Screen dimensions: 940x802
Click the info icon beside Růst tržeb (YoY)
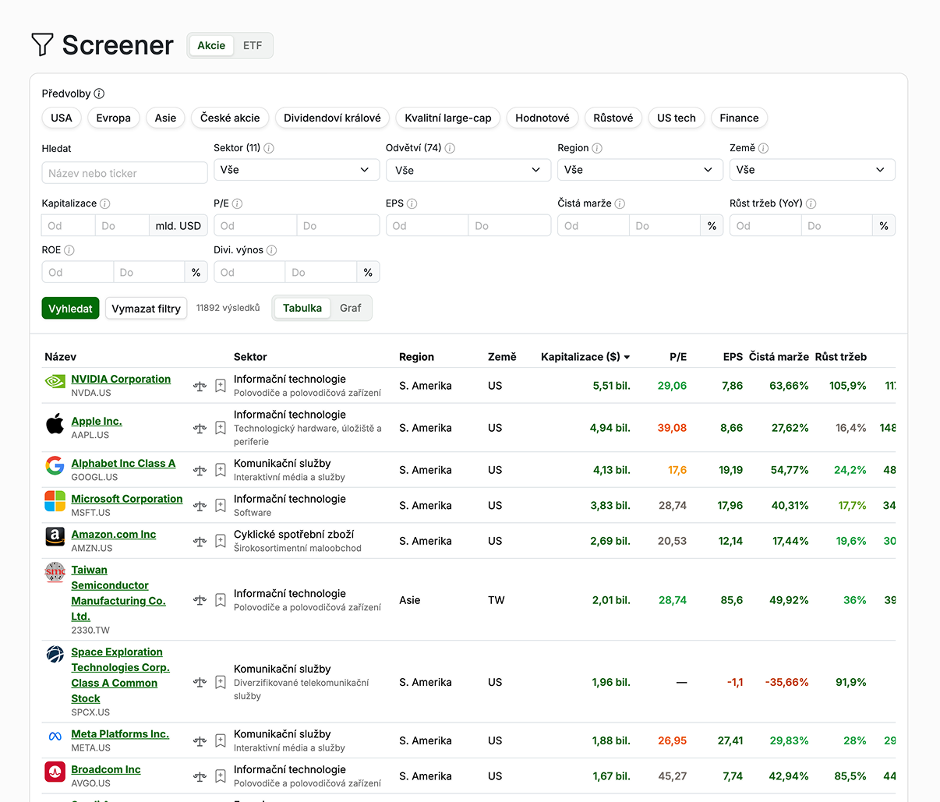[811, 203]
